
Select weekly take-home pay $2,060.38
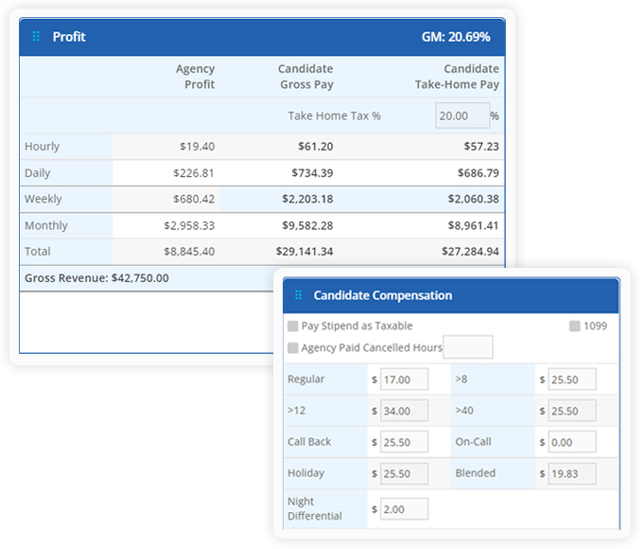[x=474, y=199]
